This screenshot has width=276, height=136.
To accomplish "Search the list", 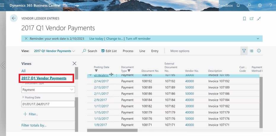I will tap(90, 51).
